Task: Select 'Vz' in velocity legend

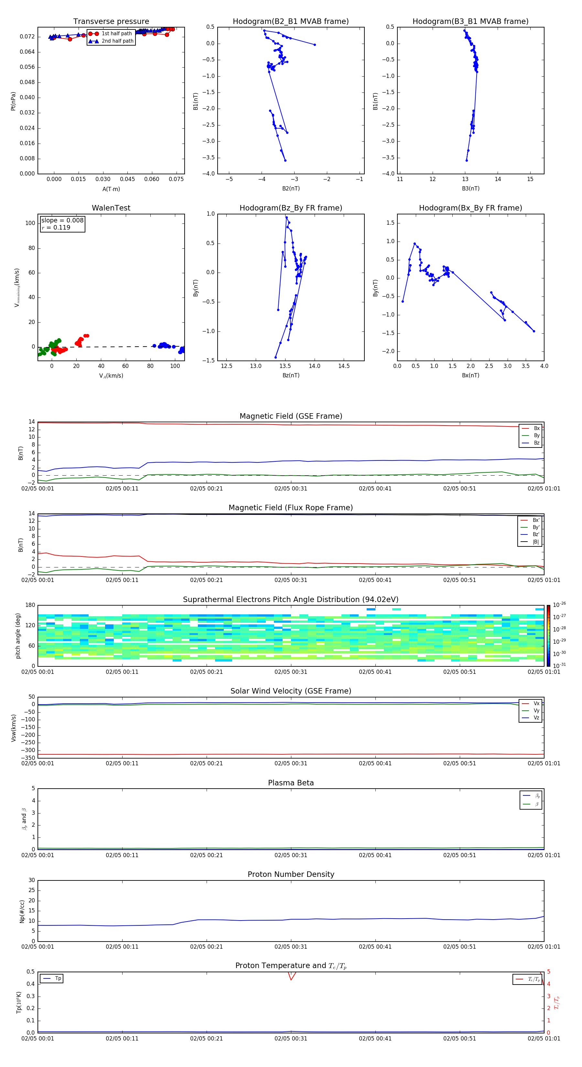Action: 531,718
